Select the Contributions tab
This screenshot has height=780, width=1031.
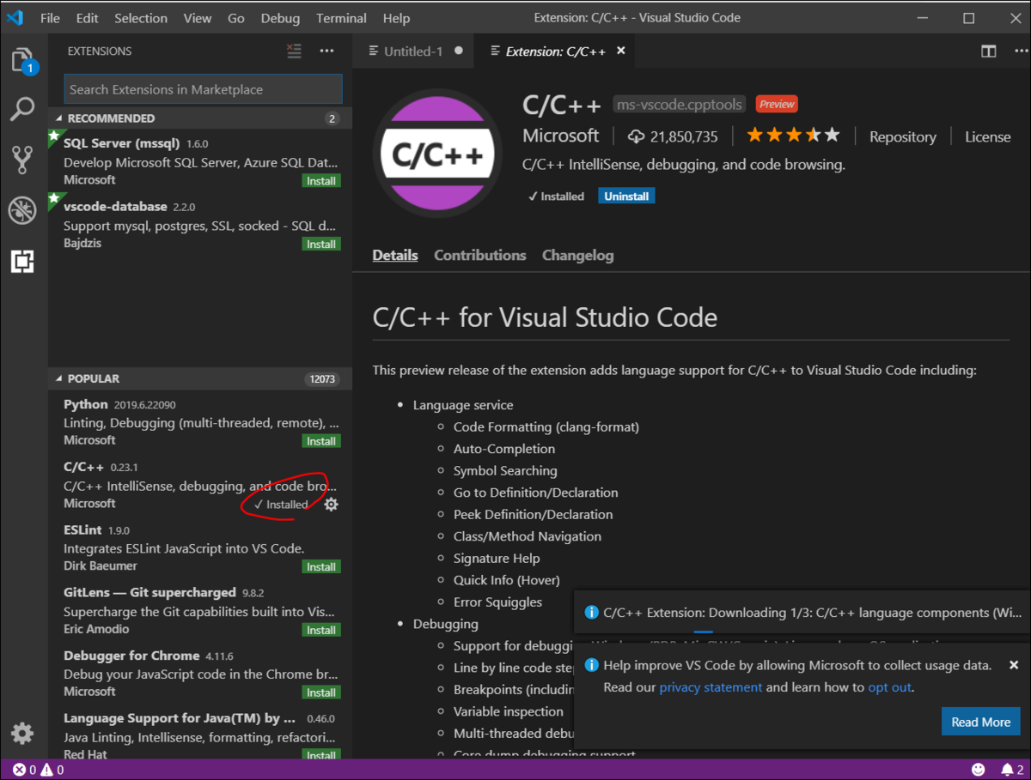pyautogui.click(x=479, y=255)
